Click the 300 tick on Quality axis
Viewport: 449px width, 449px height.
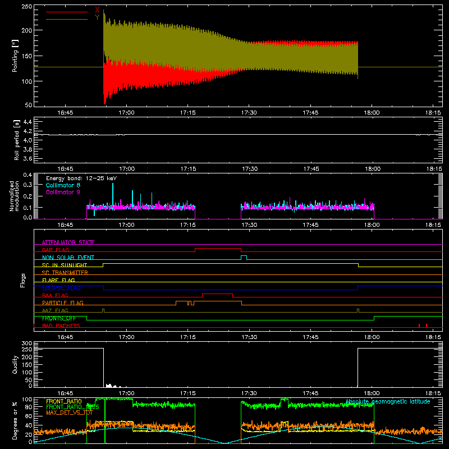point(27,343)
